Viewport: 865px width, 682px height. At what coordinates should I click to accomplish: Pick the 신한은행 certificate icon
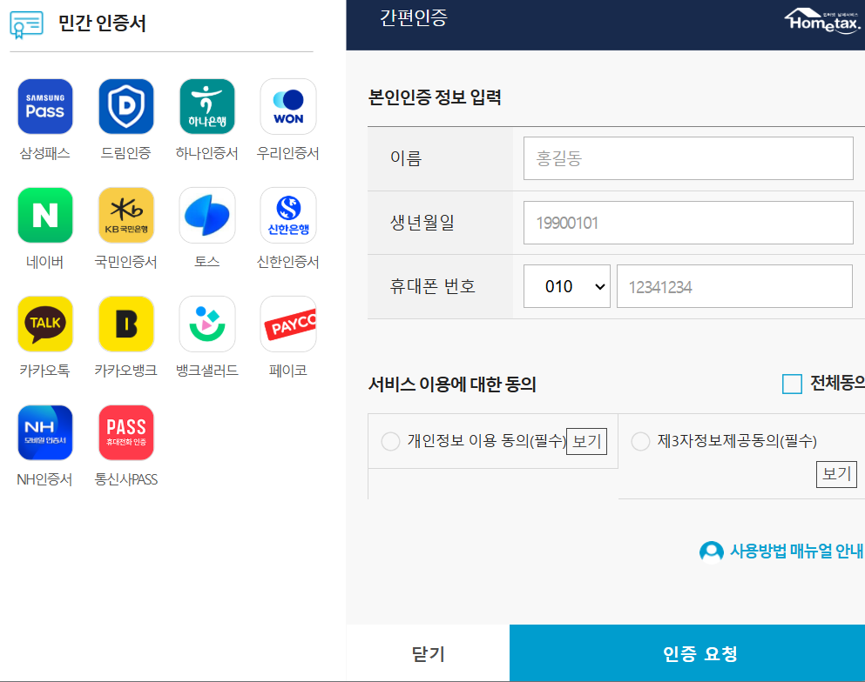288,215
